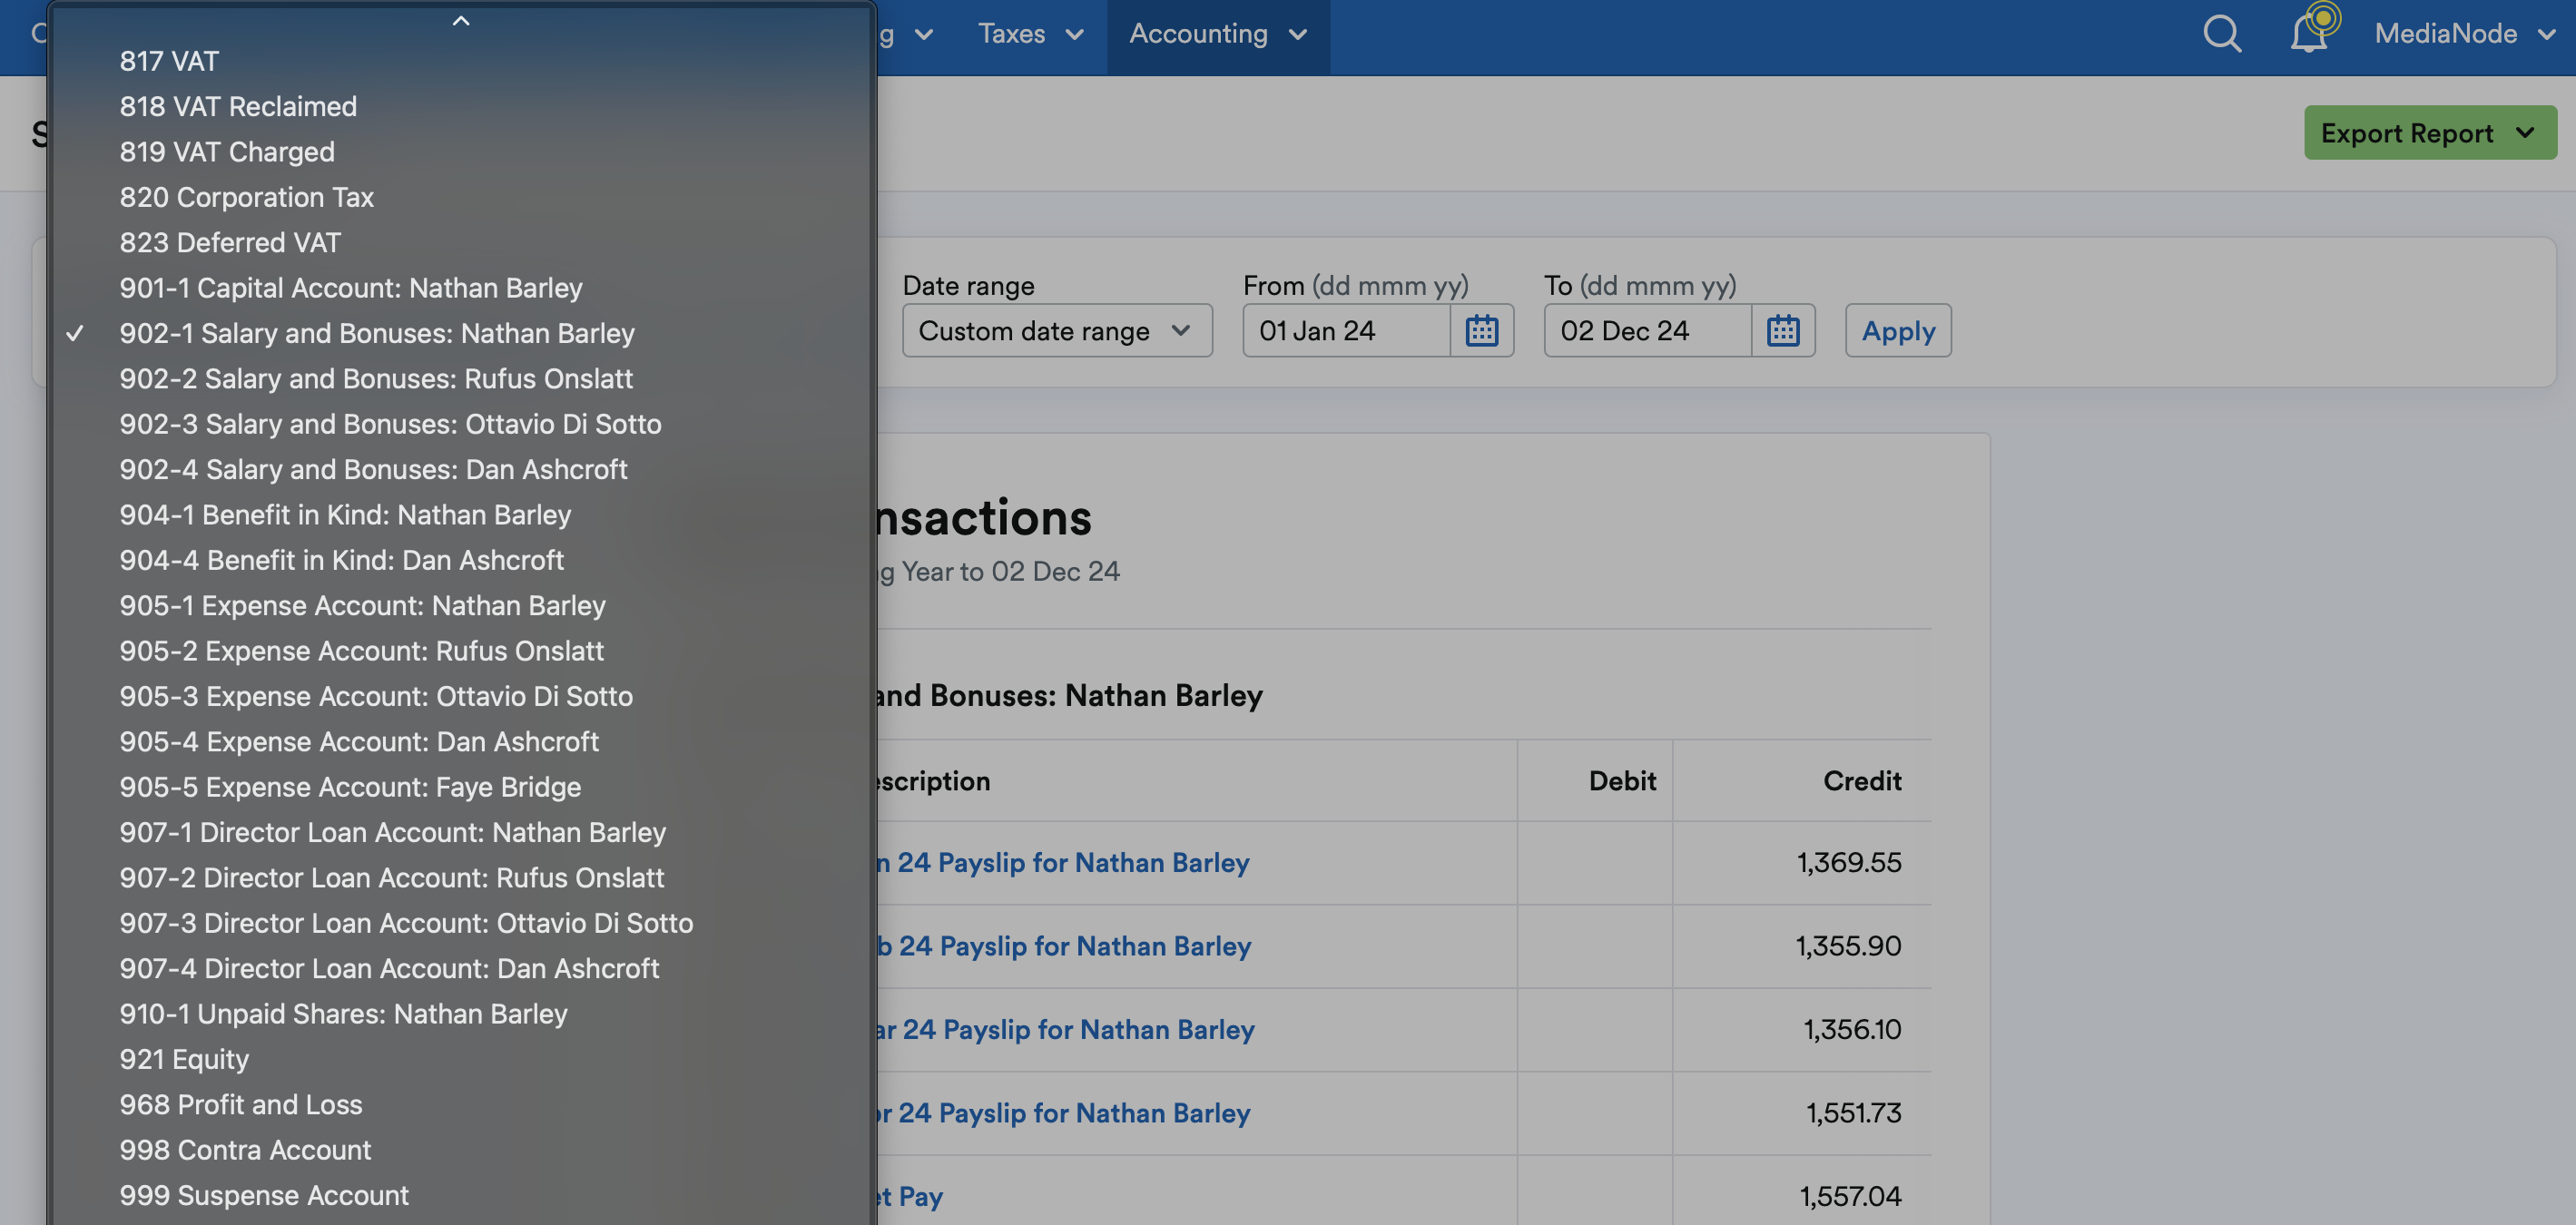Select 921 Equity account
This screenshot has width=2576, height=1225.
pos(462,1060)
